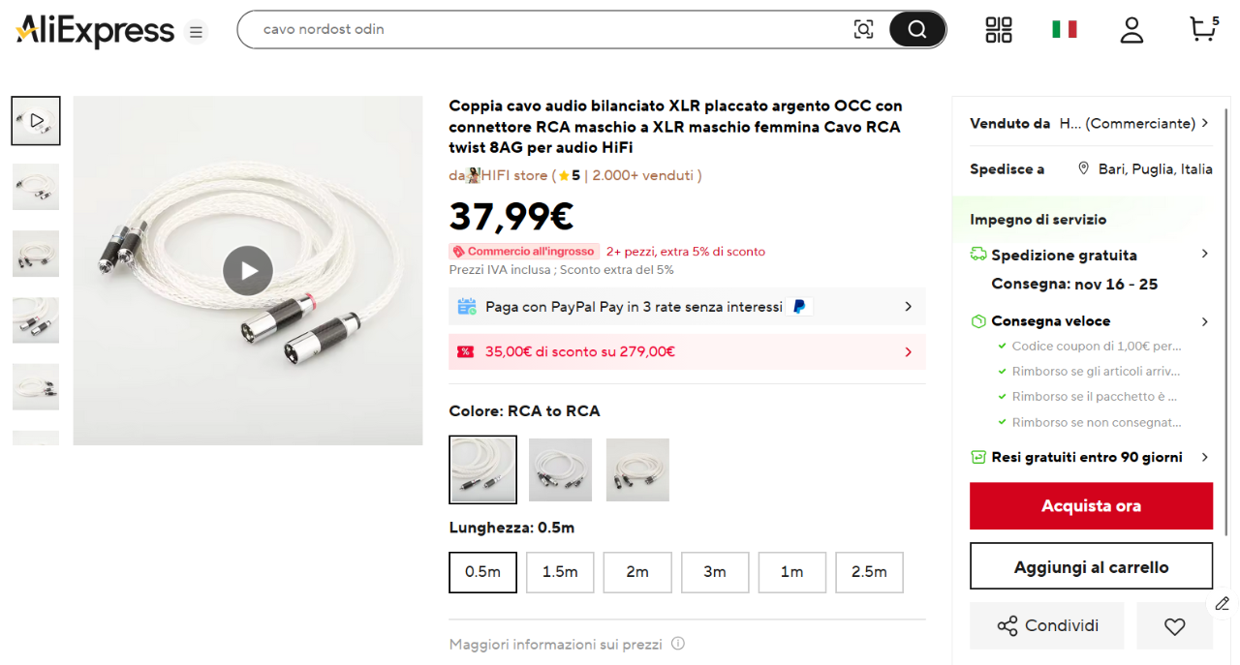Choose the 2.5m length option
Image resolution: width=1240 pixels, height=665 pixels.
(869, 572)
